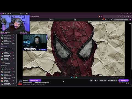Open the gift a sub dropdown button
Image resolution: width=132 pixels, height=99 pixels.
pos(112,80)
